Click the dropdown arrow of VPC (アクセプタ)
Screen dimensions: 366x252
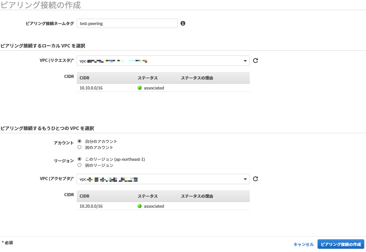point(244,179)
